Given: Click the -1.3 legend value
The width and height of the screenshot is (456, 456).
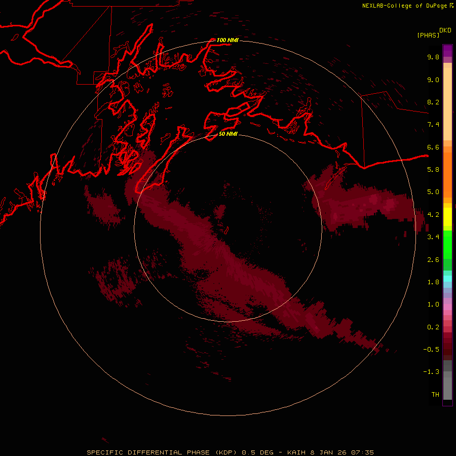Looking at the screenshot, I should [x=431, y=372].
